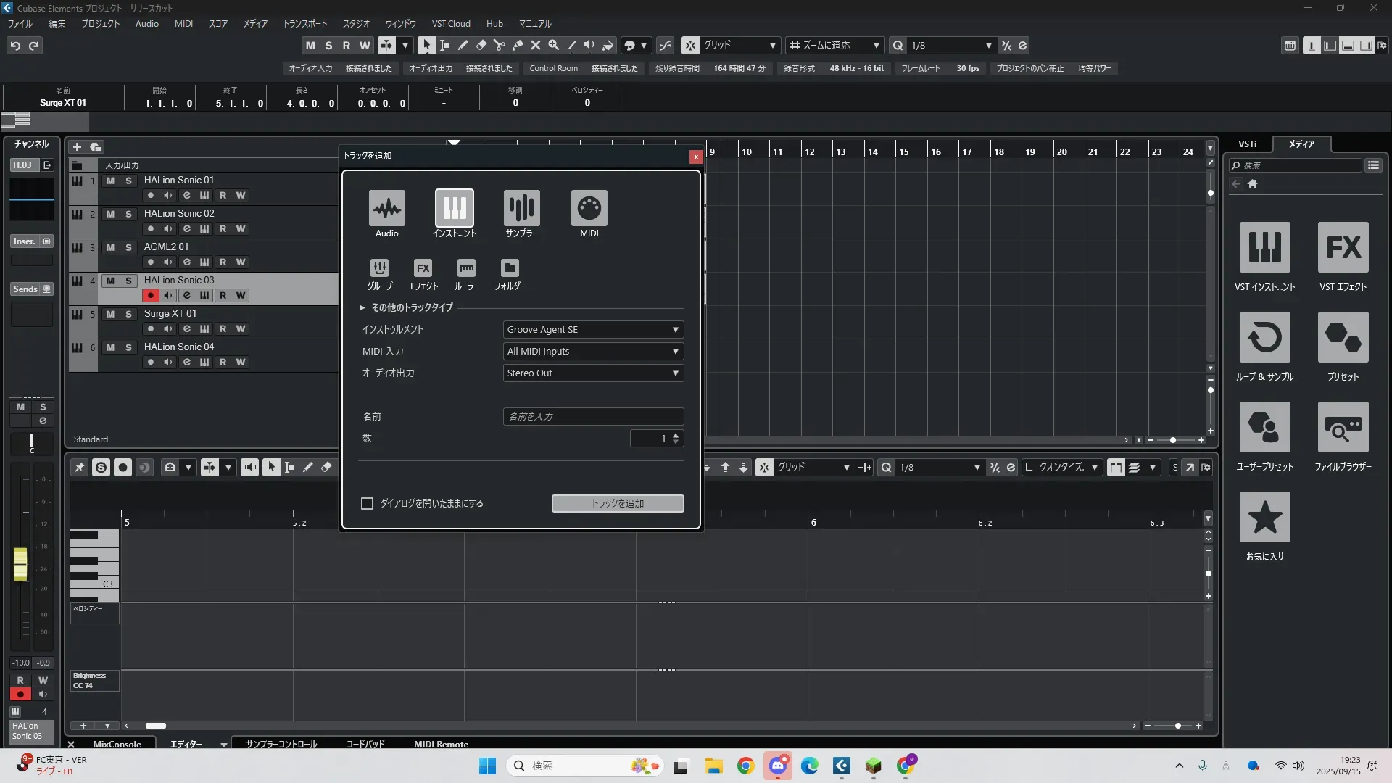Choose the Sampler track type icon
The image size is (1392, 783).
521,209
